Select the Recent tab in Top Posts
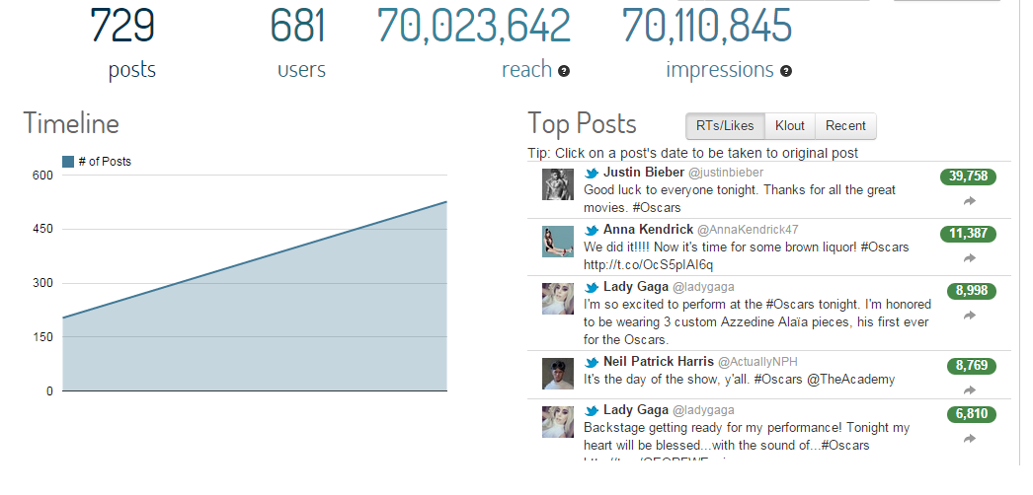The width and height of the screenshot is (1033, 495). pyautogui.click(x=845, y=126)
